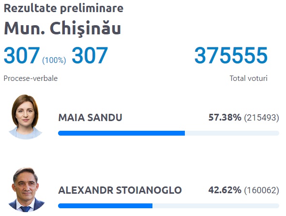Screen dimensions: 286x216
Task: Click the Total voturi label
Action: [248, 78]
